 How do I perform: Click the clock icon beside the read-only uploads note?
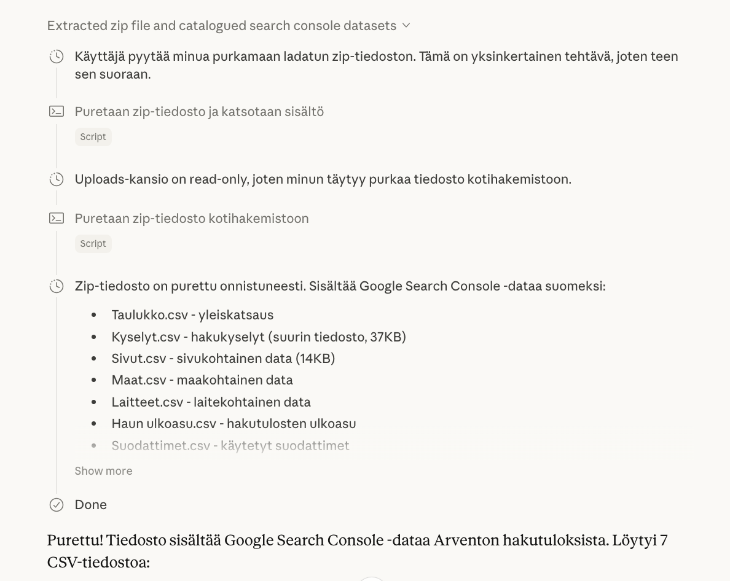click(56, 179)
